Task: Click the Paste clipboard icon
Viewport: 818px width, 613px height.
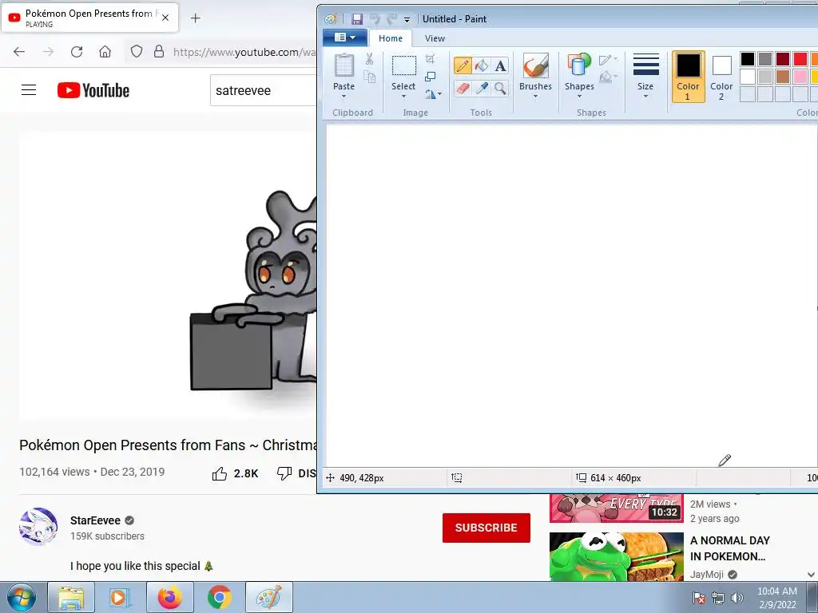Action: click(x=343, y=67)
